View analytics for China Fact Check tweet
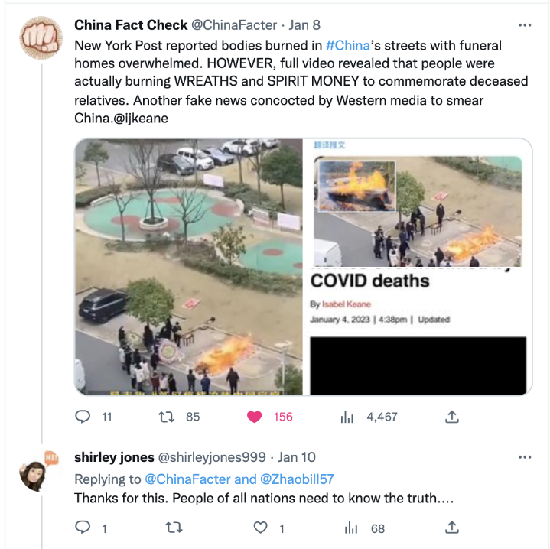Viewport: 550px width, 549px height. (x=347, y=417)
